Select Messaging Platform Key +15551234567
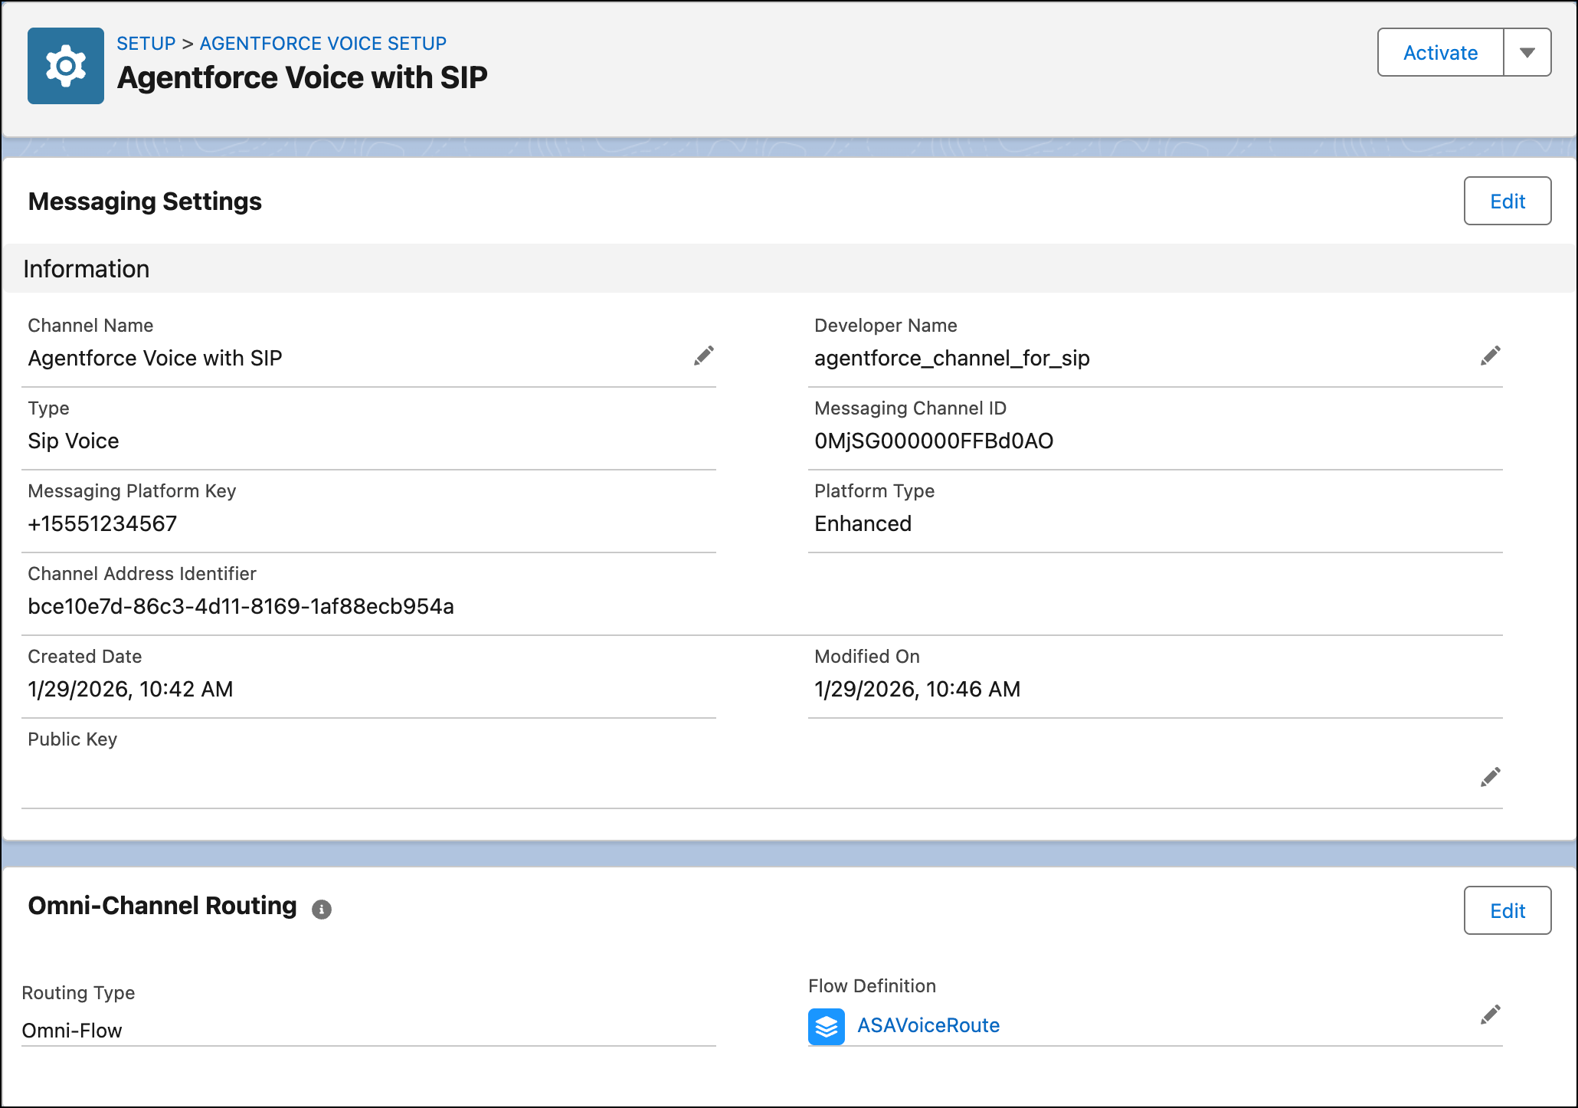 (103, 523)
